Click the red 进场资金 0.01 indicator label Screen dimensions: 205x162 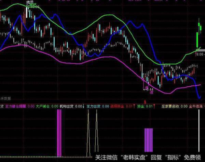pos(121,106)
